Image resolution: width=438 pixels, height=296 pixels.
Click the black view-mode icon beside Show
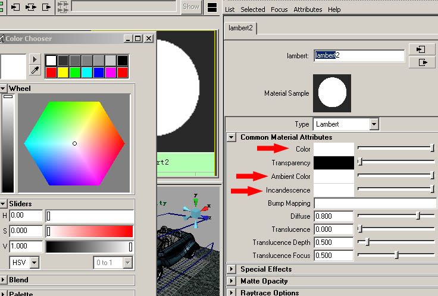212,7
